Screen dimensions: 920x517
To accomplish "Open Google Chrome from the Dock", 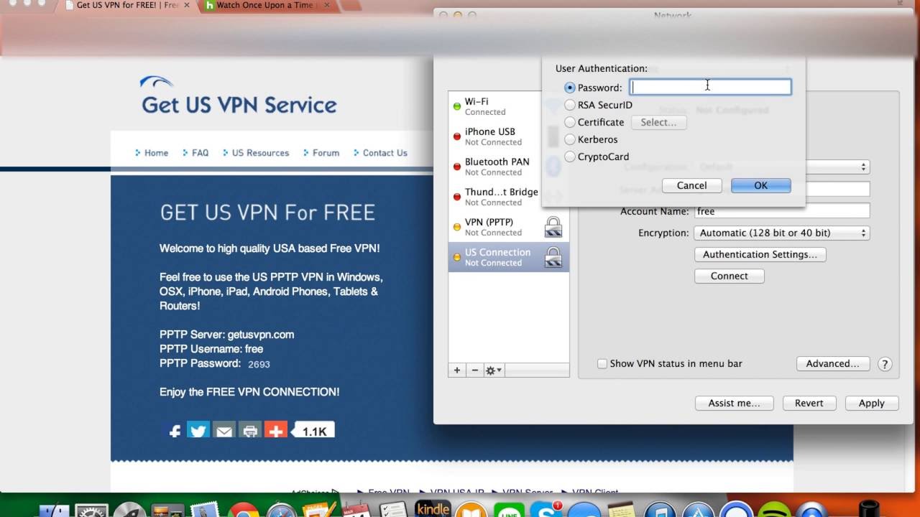I will (244, 511).
